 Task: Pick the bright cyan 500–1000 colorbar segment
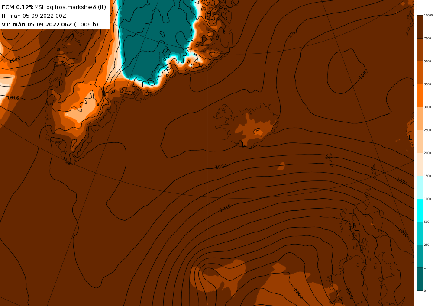[420, 210]
